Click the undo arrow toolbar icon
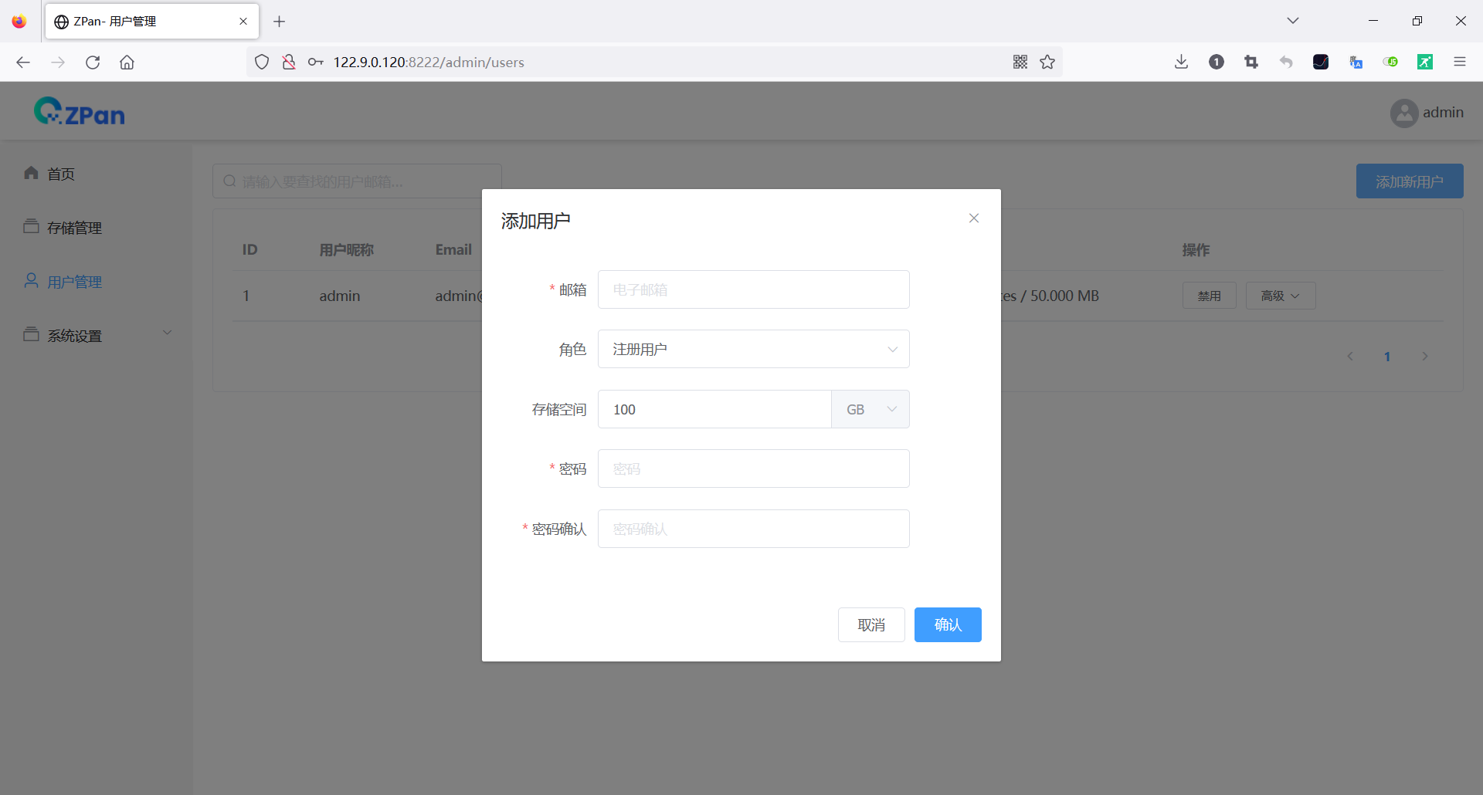 pyautogui.click(x=1286, y=62)
